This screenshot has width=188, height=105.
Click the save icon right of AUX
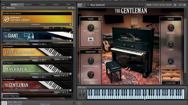coord(184,5)
